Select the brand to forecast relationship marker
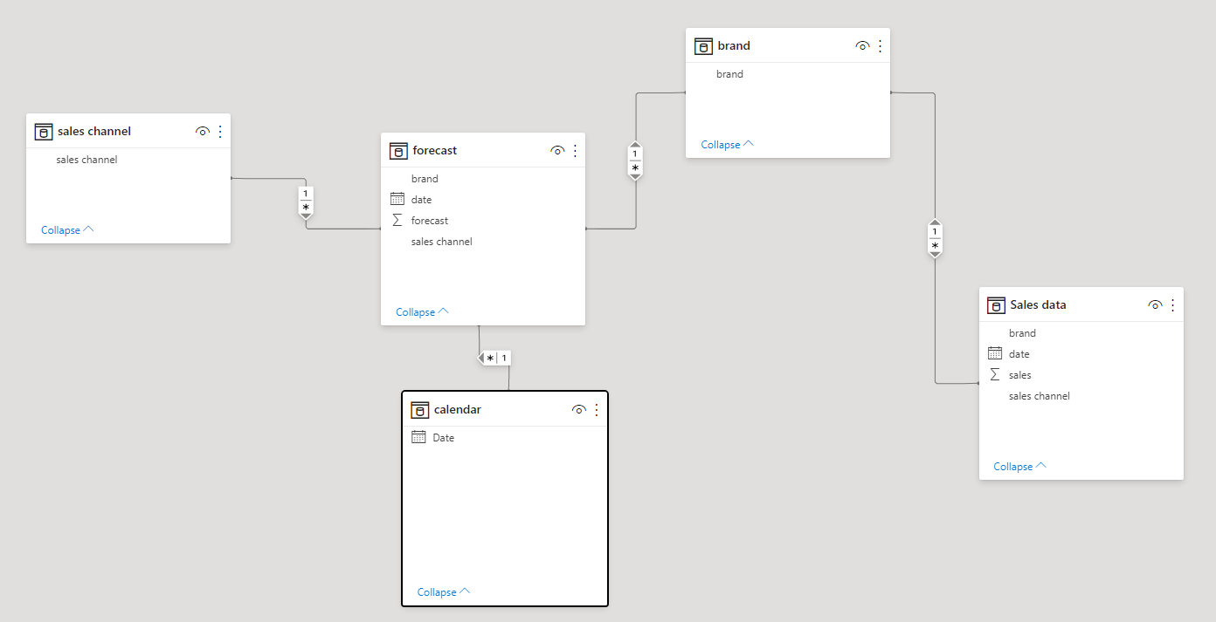The height and width of the screenshot is (622, 1216). [635, 161]
